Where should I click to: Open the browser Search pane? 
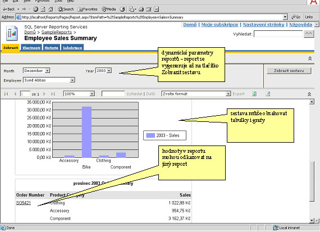tap(66, 9)
